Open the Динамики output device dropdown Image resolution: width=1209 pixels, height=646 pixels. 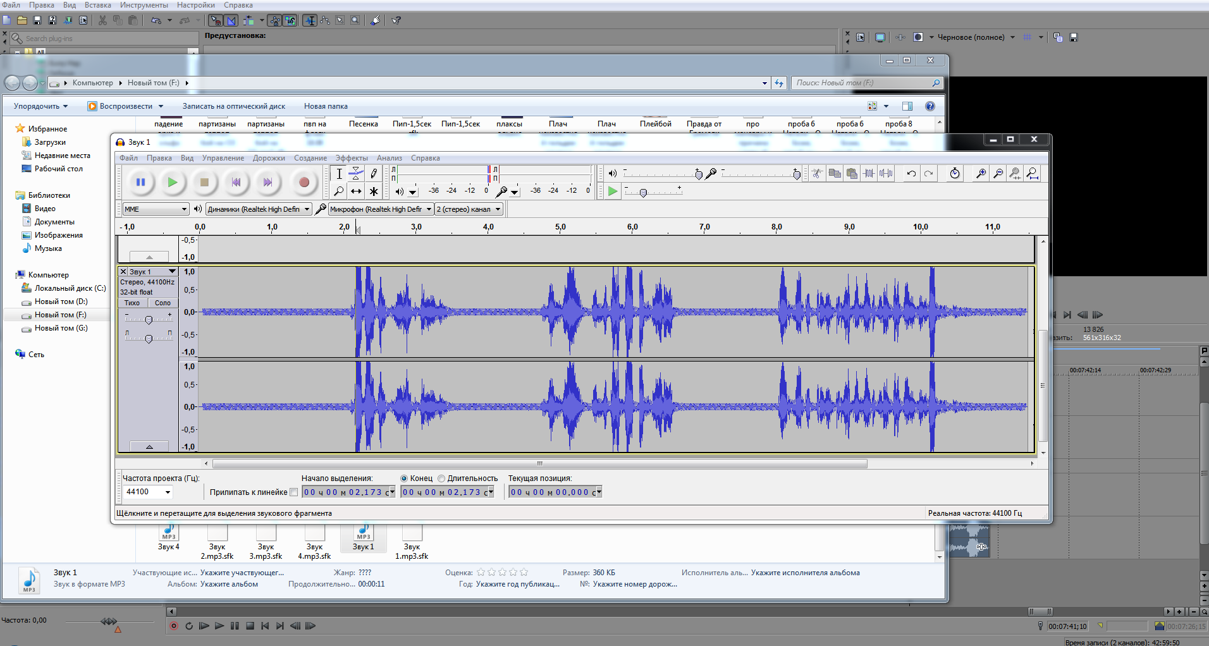[x=259, y=209]
